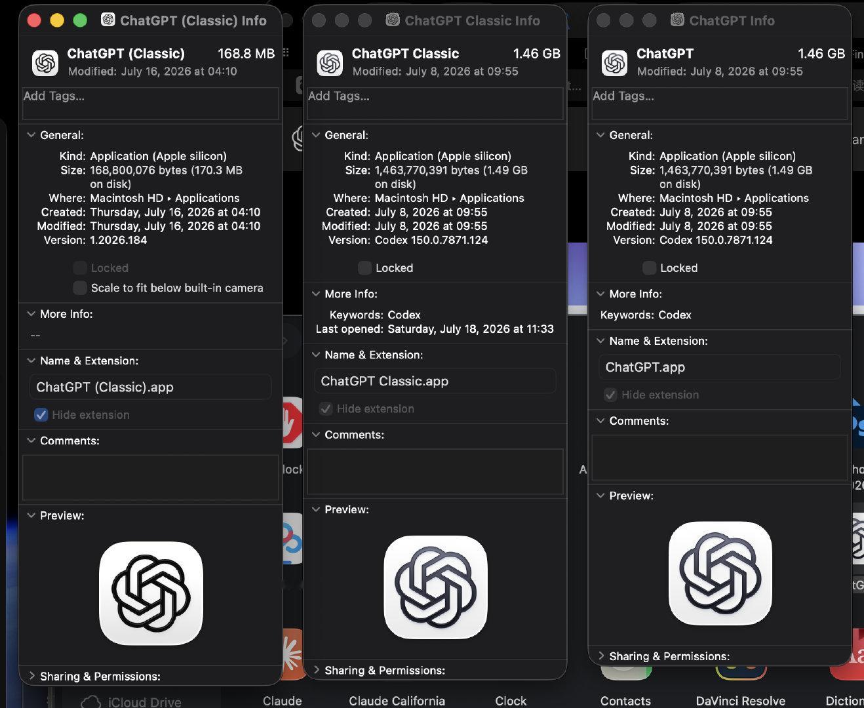
Task: Toggle Locked checkbox in ChatGPT Classic Info
Action: pyautogui.click(x=364, y=267)
